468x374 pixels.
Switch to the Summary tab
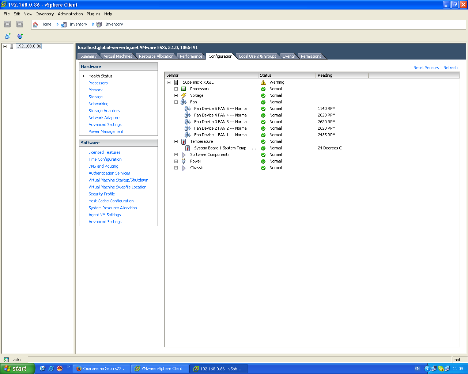click(x=88, y=56)
